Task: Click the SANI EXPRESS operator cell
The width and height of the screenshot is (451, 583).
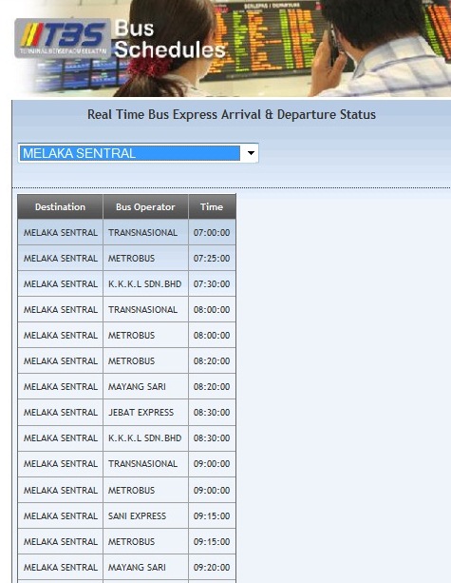Action: pyautogui.click(x=145, y=516)
